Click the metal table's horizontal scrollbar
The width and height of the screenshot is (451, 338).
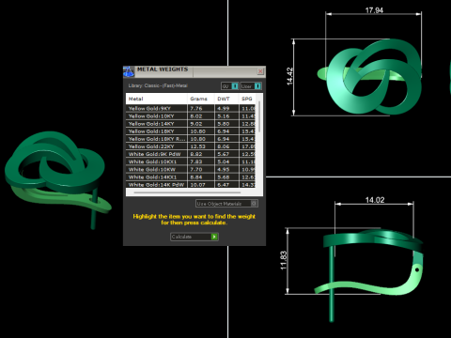point(187,192)
